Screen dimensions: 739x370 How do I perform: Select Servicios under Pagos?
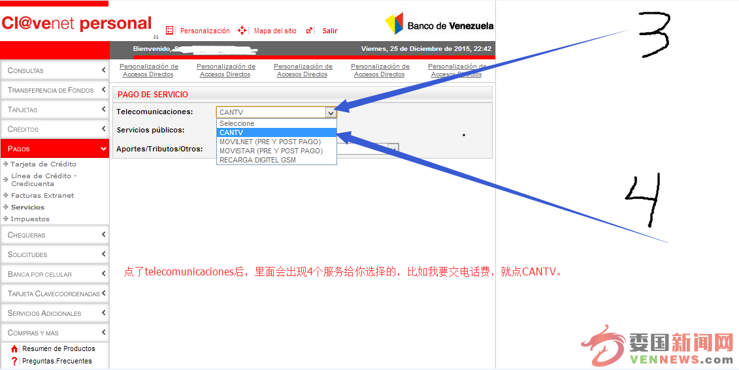[28, 207]
